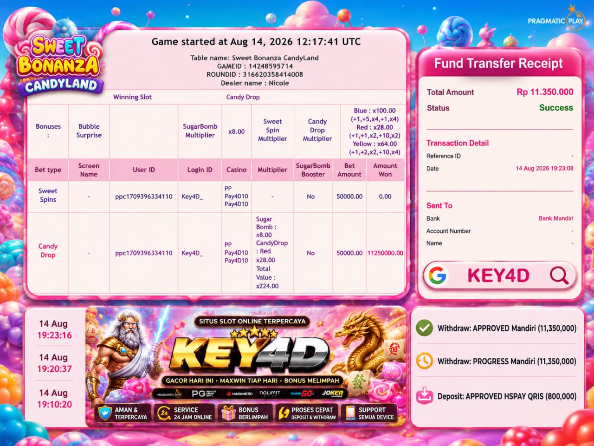Click the 19:20:37 timestamp
This screenshot has width=594, height=446.
(x=55, y=369)
